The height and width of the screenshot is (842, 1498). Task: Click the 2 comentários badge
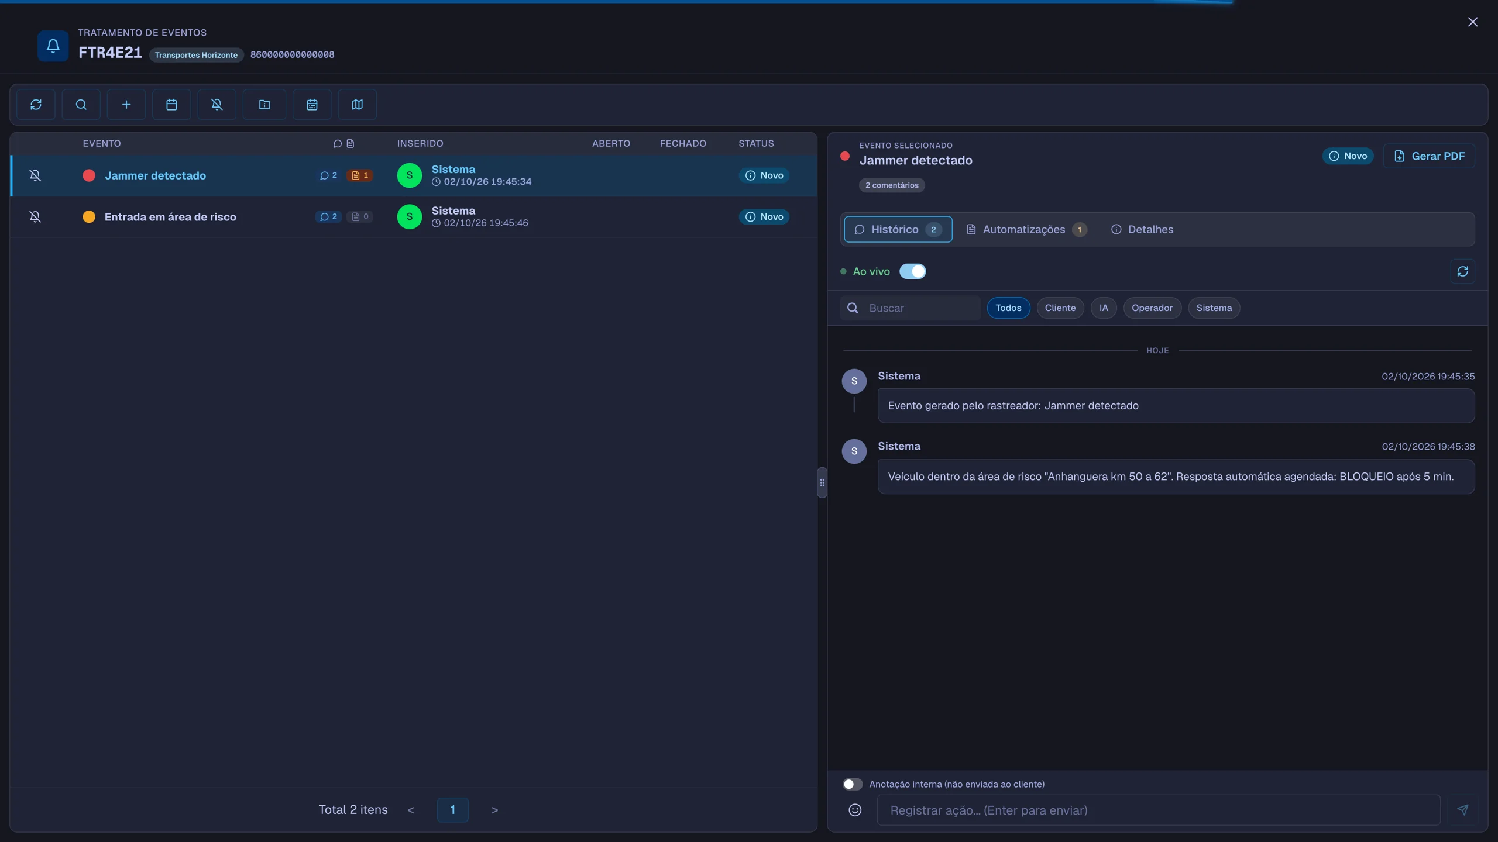(x=892, y=185)
